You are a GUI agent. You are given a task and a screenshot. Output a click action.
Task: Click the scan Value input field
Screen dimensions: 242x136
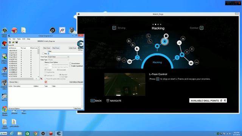pyautogui.click(x=65, y=54)
